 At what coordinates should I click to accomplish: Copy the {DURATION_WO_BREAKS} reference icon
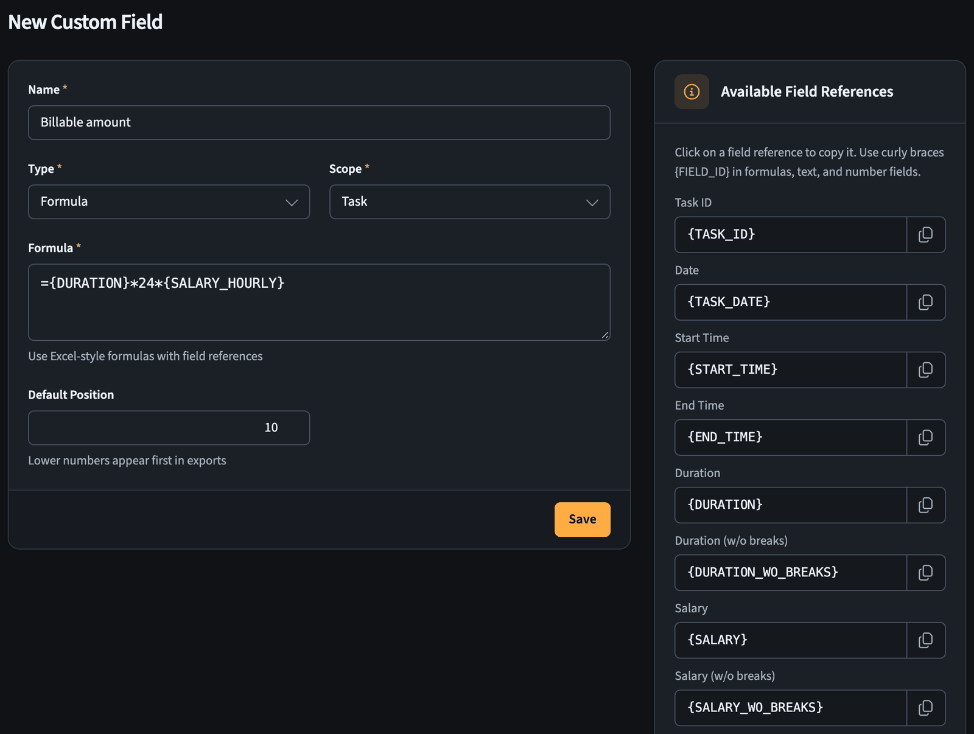(926, 573)
